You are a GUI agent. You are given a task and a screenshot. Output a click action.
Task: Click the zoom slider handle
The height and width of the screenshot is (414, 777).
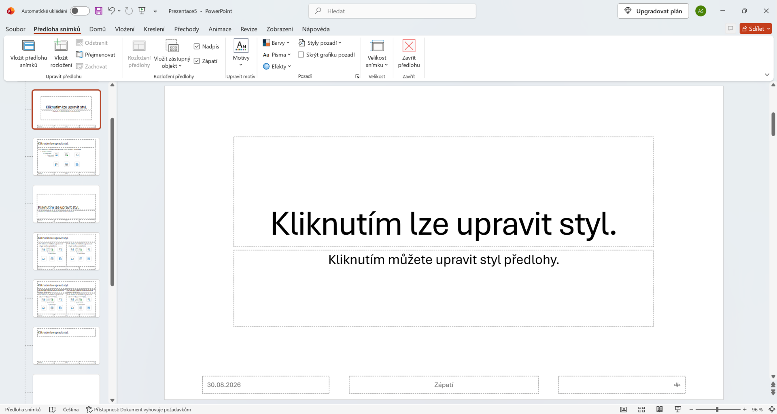[717, 410]
